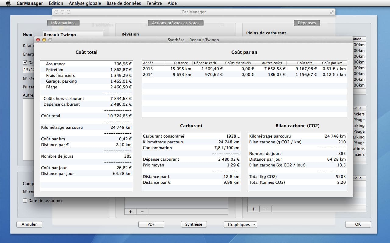Open the Edition menu
The width and height of the screenshot is (390, 243).
[56, 3]
